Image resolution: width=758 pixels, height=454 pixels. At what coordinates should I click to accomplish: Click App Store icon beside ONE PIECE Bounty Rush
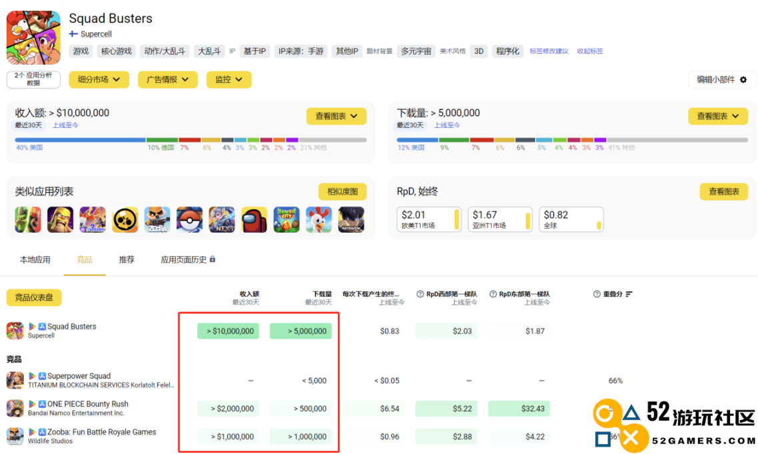pos(42,404)
